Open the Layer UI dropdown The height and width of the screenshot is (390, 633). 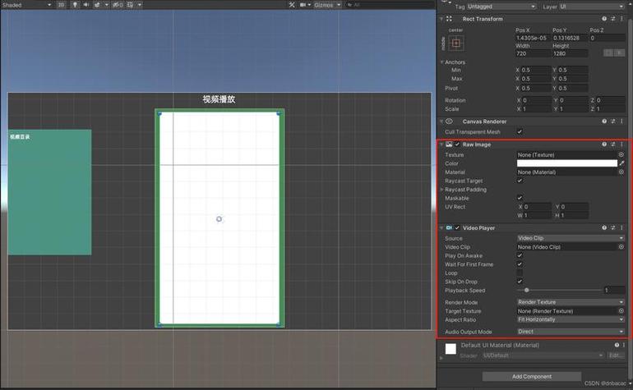pos(592,7)
